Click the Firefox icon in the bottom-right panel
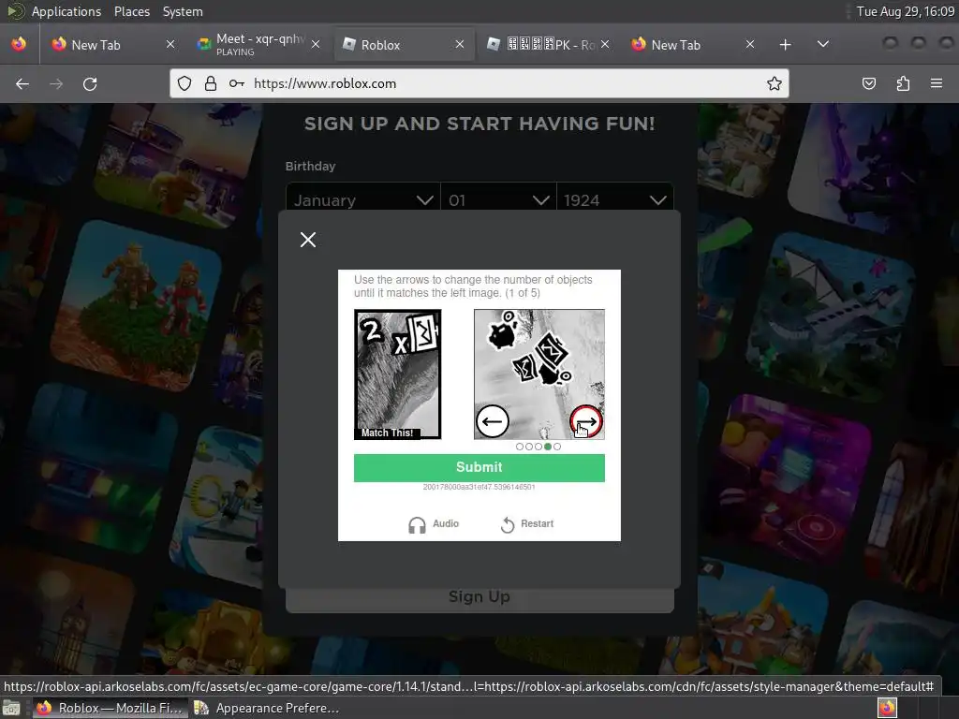Viewport: 959px width, 719px height. coord(887,708)
